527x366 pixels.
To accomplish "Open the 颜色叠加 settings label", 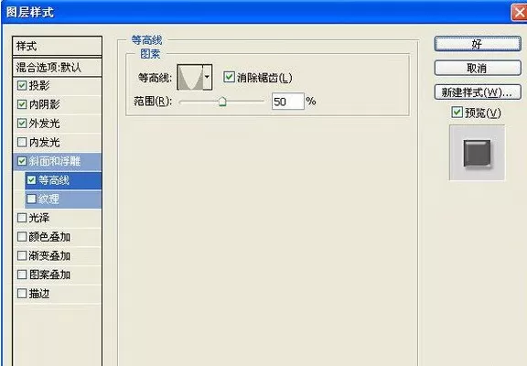I will (49, 237).
